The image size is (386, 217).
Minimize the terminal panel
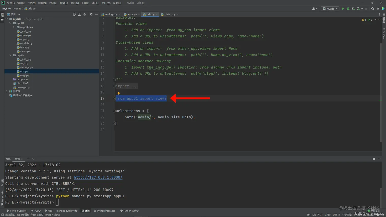point(379,159)
